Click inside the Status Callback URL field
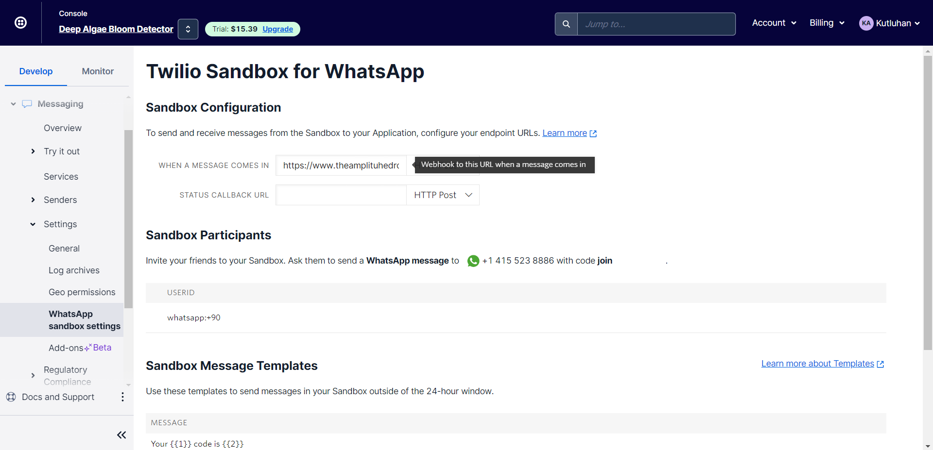Screen dimensions: 933x450 (x=340, y=195)
